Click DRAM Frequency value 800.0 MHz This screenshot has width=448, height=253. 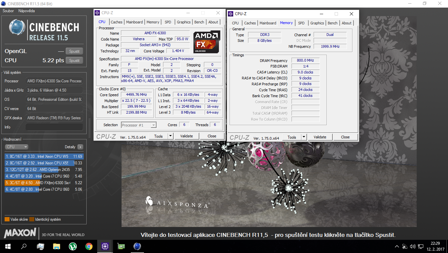306,61
